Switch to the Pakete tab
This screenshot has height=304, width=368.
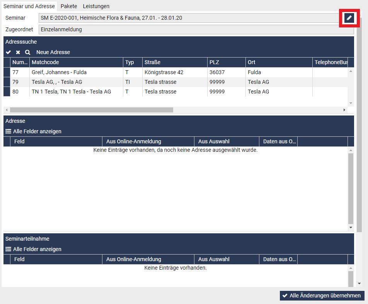(69, 6)
